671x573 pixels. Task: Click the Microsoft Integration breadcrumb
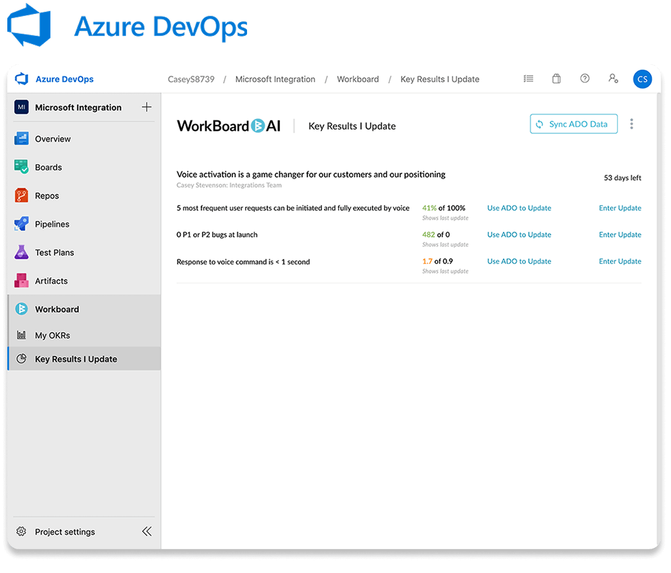point(275,79)
